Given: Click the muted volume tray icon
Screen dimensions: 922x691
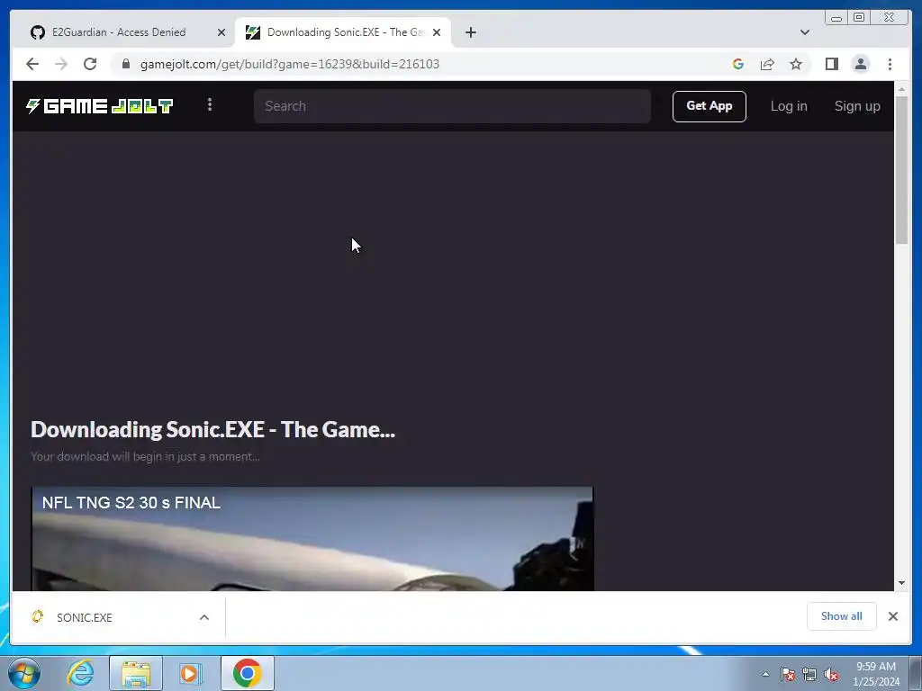Looking at the screenshot, I should [831, 674].
